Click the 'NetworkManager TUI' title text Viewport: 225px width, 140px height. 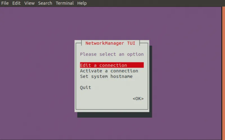coord(110,43)
